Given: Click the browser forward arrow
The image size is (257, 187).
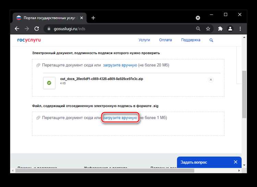Looking at the screenshot, I should point(27,29).
